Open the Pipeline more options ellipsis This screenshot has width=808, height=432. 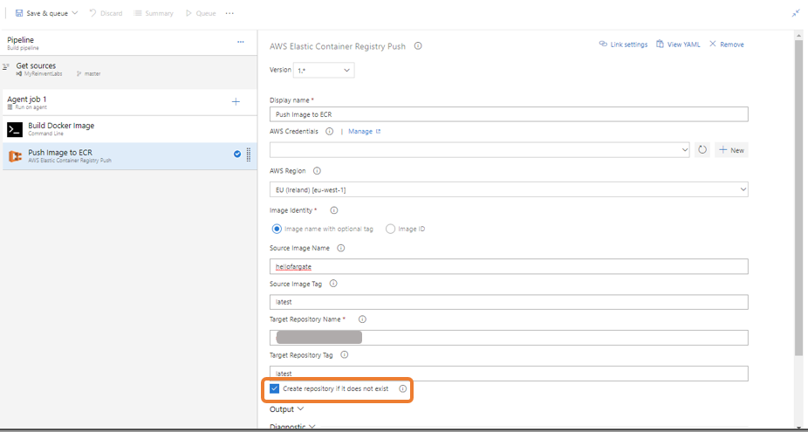click(241, 42)
